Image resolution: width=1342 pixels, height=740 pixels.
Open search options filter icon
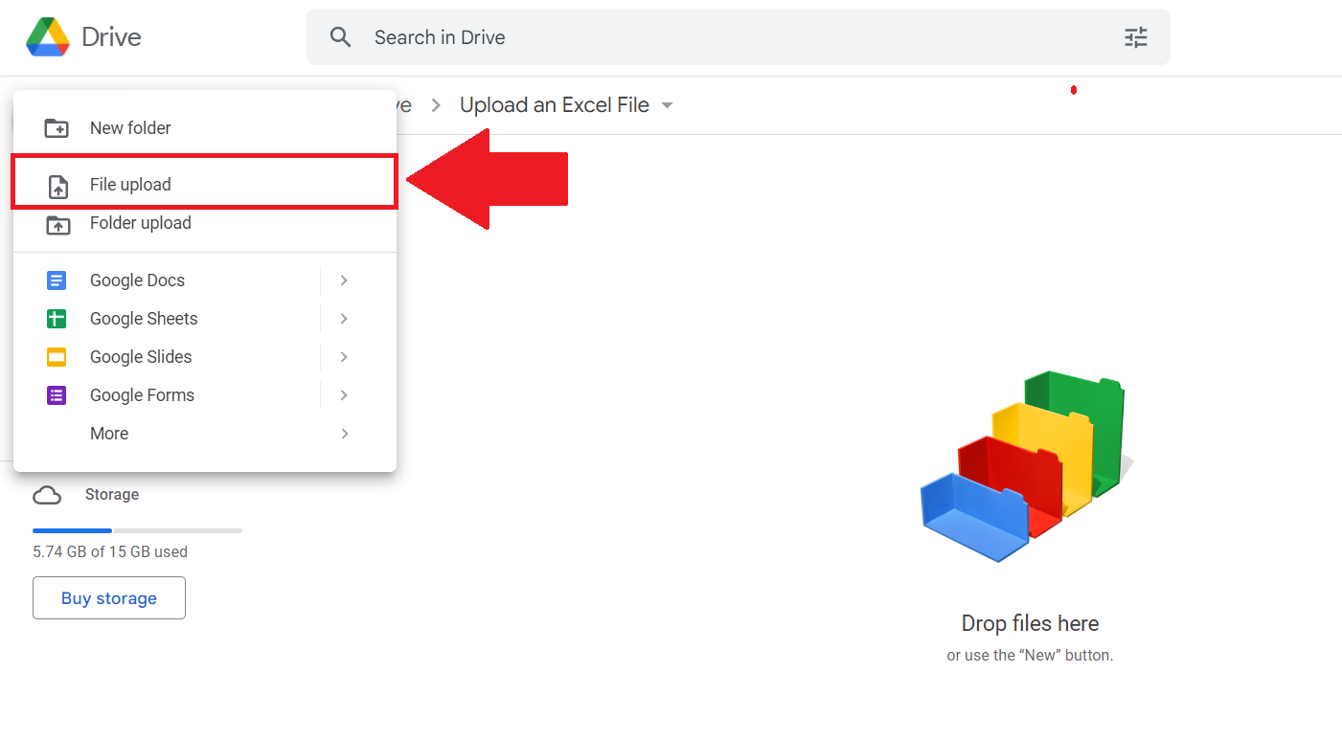click(x=1136, y=37)
